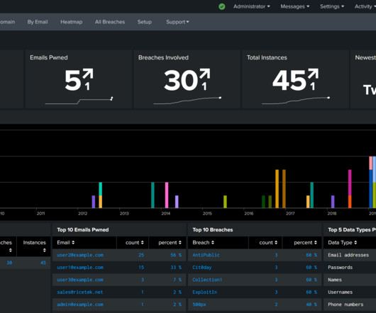This screenshot has height=313, width=376.
Task: Click the purple bar after 2012
Action: [x=94, y=202]
